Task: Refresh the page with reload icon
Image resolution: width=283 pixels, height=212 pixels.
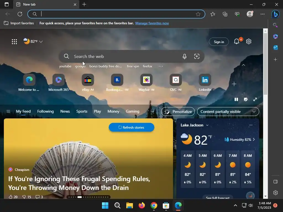Action: tap(20, 14)
